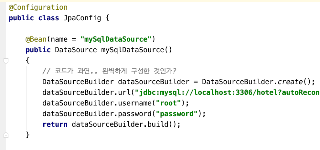The height and width of the screenshot is (150, 320).
Task: Click the @Bean annotation
Action: click(36, 39)
